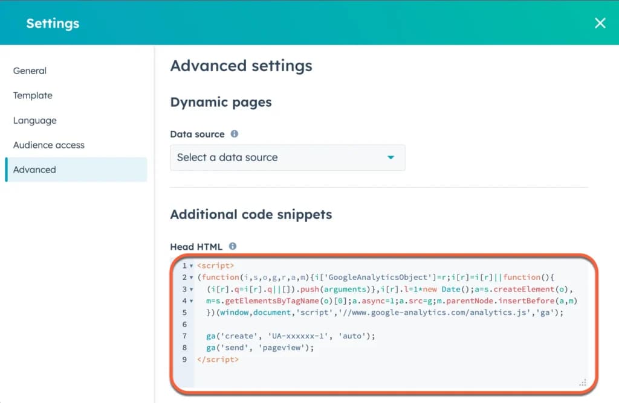Click the opening script tag on line 1
Image resolution: width=619 pixels, height=403 pixels.
216,265
